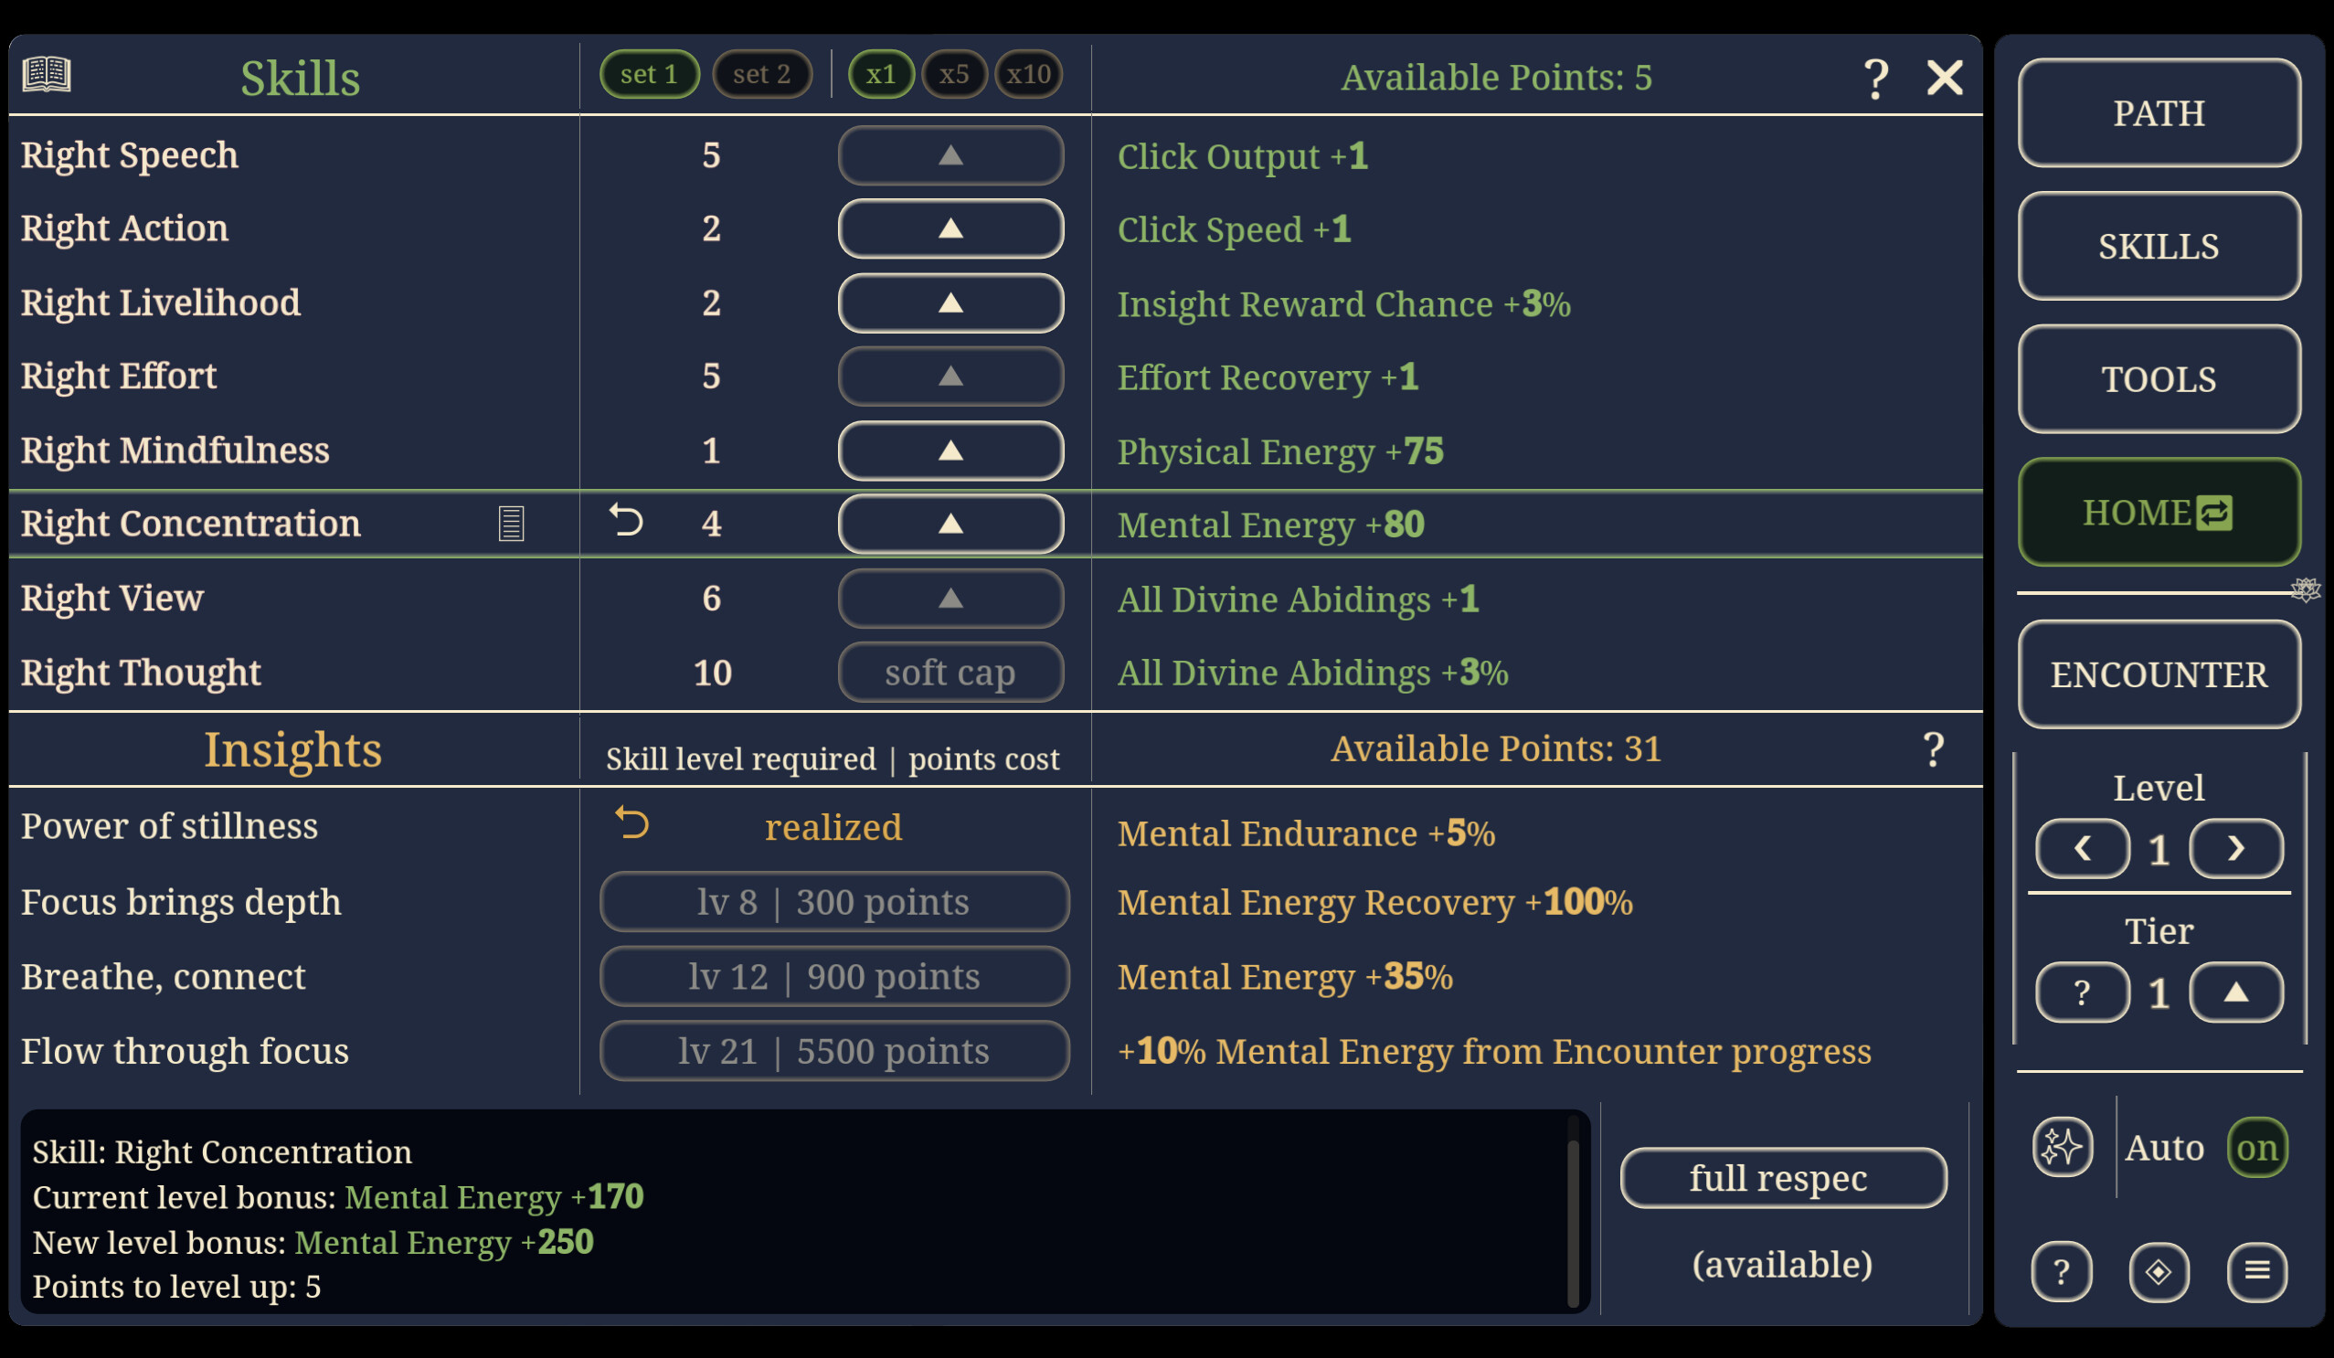Open the diamond icon at bottom right
The width and height of the screenshot is (2334, 1358).
tap(2159, 1273)
